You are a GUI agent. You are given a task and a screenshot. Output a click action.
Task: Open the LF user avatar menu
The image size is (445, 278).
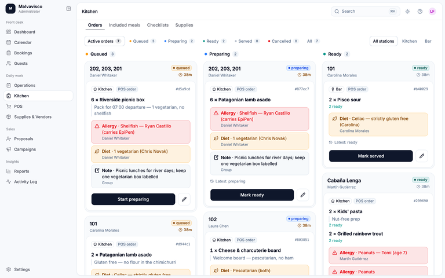pos(432,12)
